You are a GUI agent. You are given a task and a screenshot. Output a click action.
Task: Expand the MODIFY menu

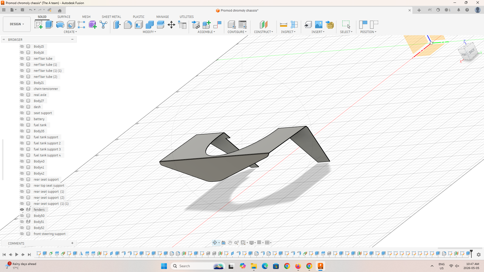point(149,32)
